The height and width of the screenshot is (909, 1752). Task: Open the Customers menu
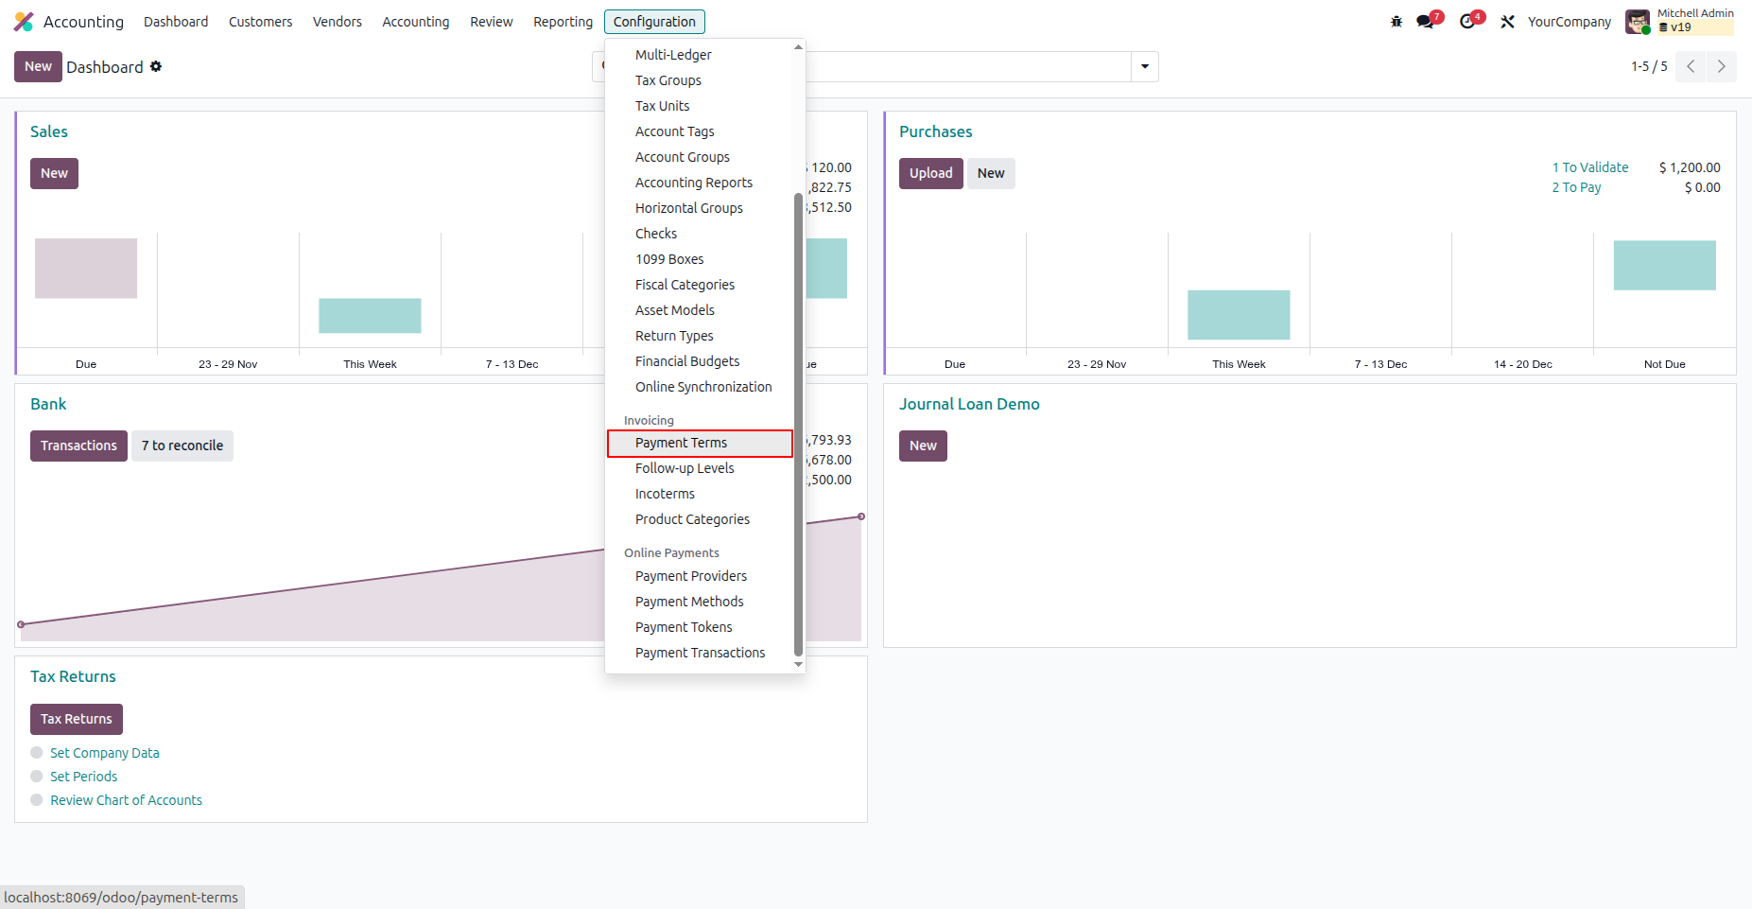pyautogui.click(x=260, y=22)
